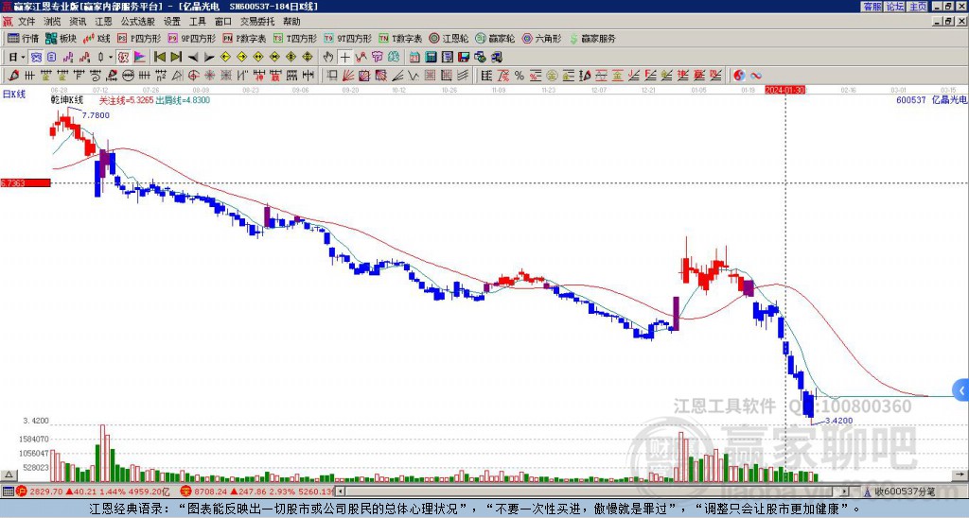
Task: Click the horizontal scrollbar right arrow
Action: 844,492
